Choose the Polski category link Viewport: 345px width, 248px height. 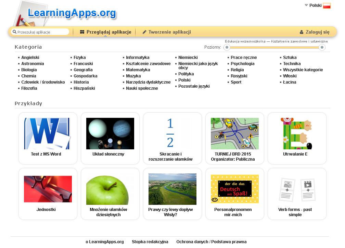click(x=184, y=80)
